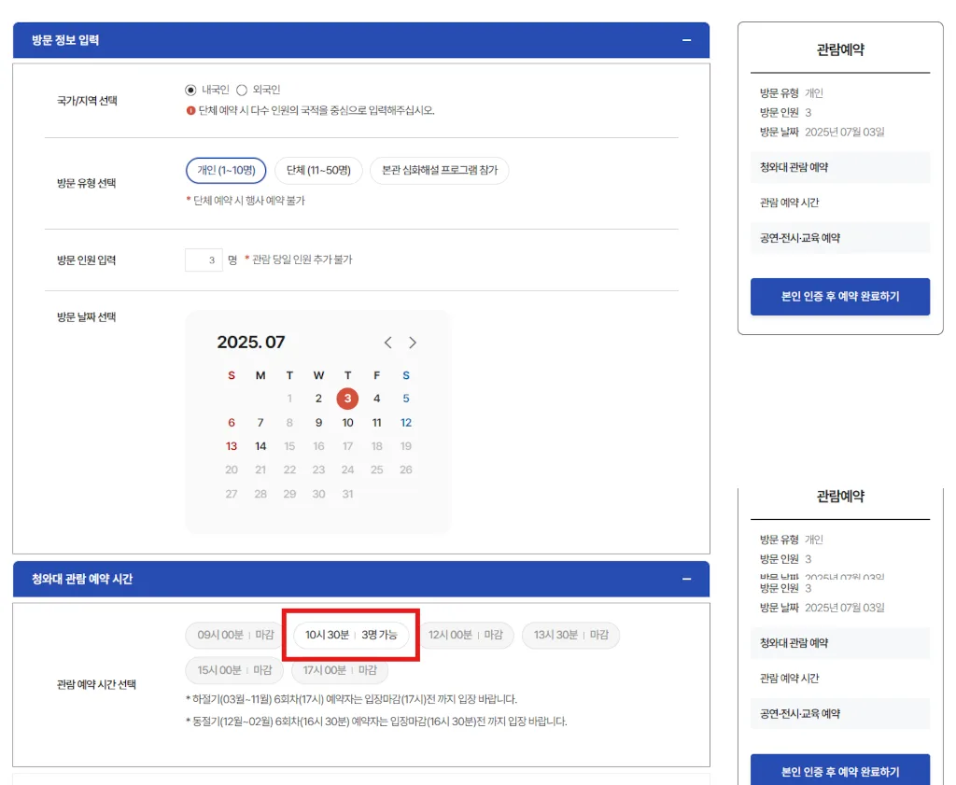Viewport: 956px width, 785px height.
Task: Click upper 본인 인증 후 예약 완료하기 button
Action: pos(840,297)
